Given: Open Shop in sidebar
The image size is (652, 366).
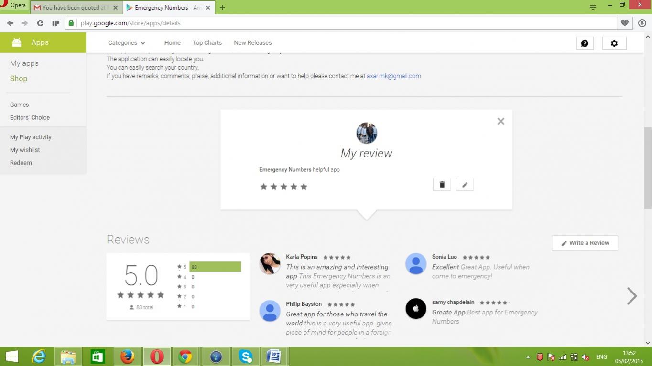Looking at the screenshot, I should click(19, 79).
